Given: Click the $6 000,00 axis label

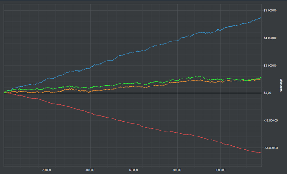Looking at the screenshot, I should [x=270, y=11].
